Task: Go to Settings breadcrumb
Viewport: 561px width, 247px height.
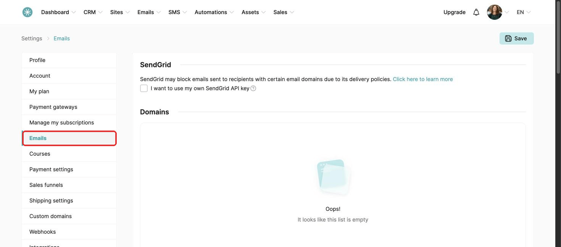Action: (x=32, y=38)
